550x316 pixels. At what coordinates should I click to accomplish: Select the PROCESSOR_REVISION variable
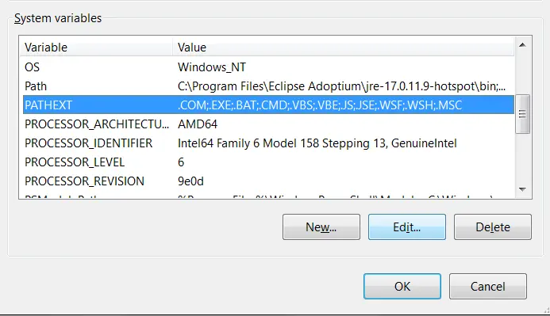tap(268, 181)
